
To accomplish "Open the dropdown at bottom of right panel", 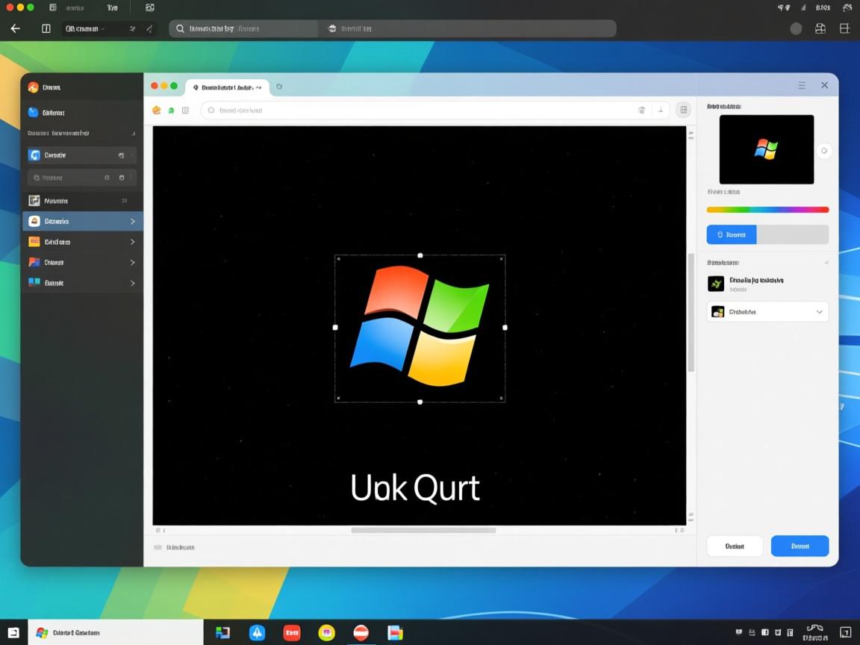I will coord(767,311).
